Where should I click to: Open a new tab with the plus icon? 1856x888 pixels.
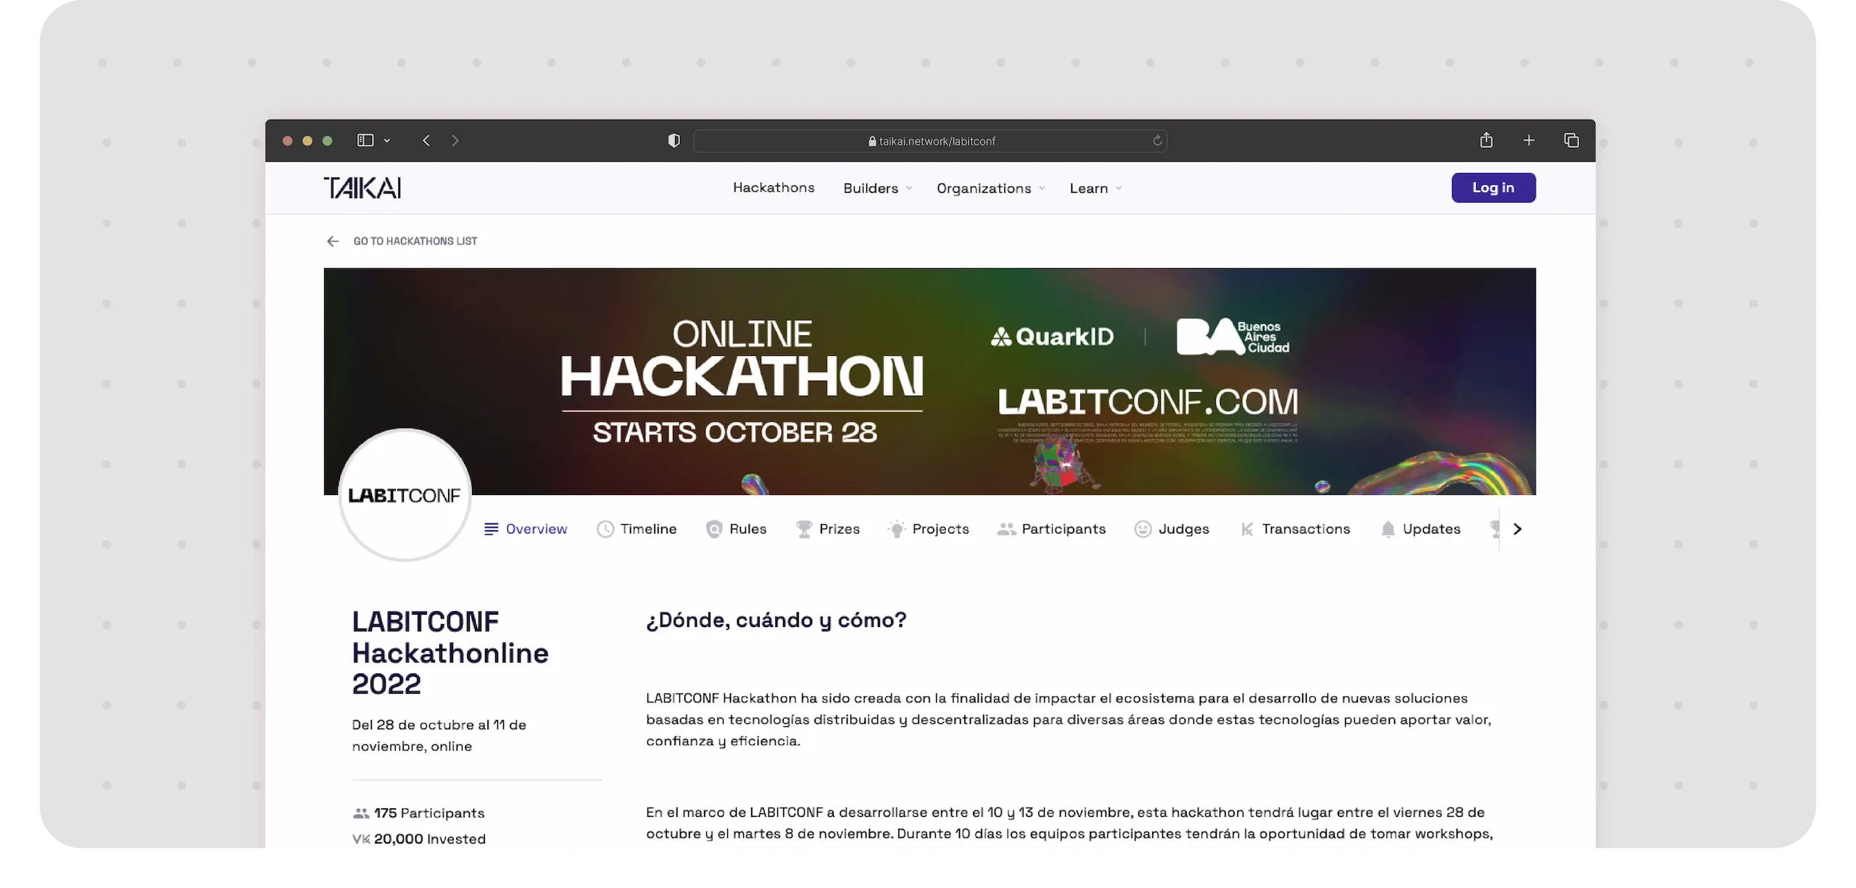(1528, 141)
